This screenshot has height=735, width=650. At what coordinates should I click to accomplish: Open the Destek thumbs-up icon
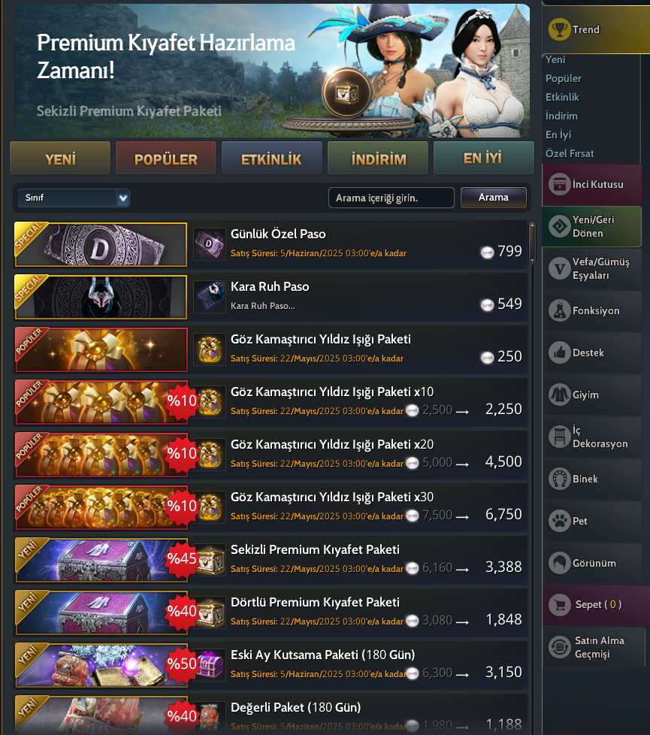click(560, 352)
